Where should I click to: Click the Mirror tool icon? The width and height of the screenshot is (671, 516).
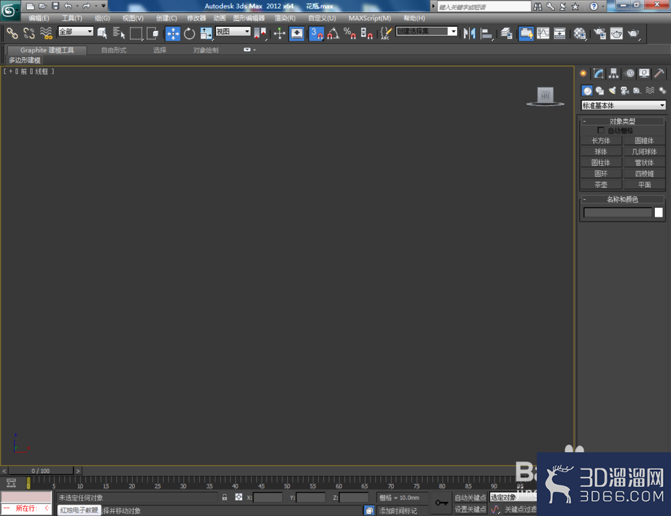click(x=469, y=34)
